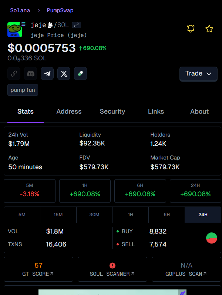Click the 7,574 SELL count

[x=158, y=244]
